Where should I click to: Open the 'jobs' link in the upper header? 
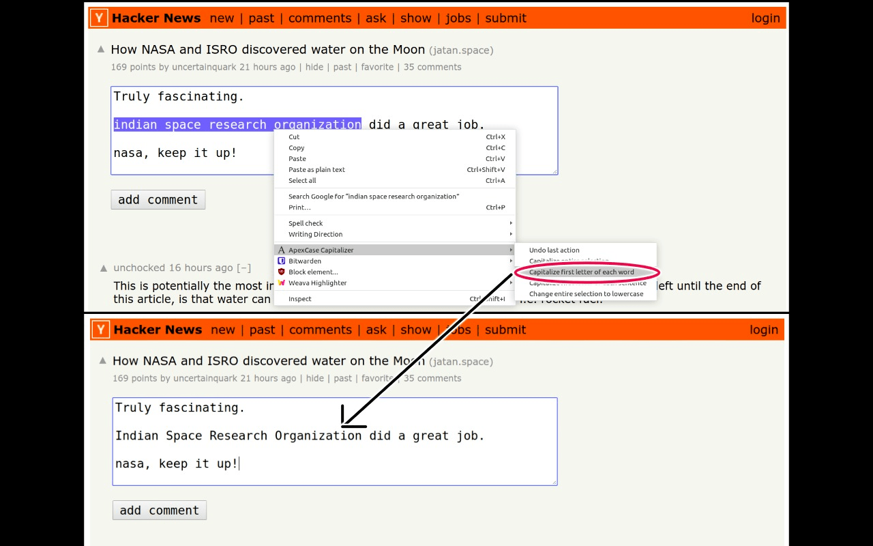point(458,18)
